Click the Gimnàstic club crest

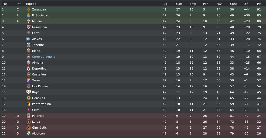[x=29, y=128]
